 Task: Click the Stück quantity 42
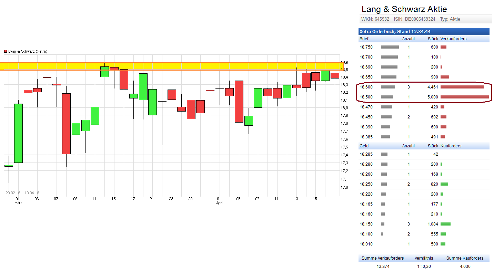click(436, 154)
